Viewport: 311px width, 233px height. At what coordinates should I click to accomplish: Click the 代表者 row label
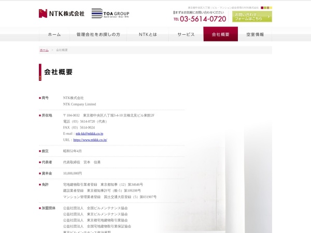coord(47,162)
